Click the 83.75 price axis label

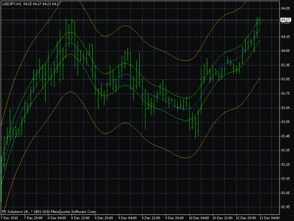tap(286, 93)
